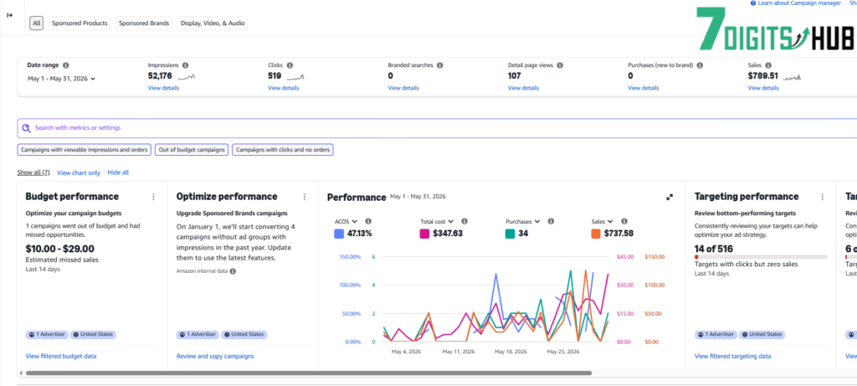This screenshot has width=857, height=386.
Task: Switch to Sponsored Brands tab
Action: point(144,23)
